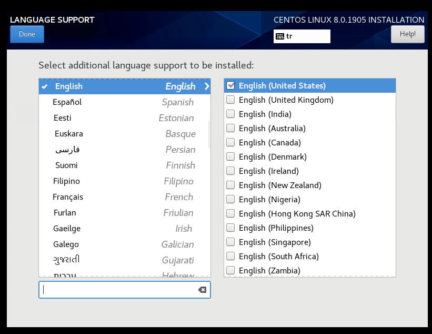Viewport: 432px width, 334px height.
Task: Check English (Philippines) box
Action: (230, 228)
